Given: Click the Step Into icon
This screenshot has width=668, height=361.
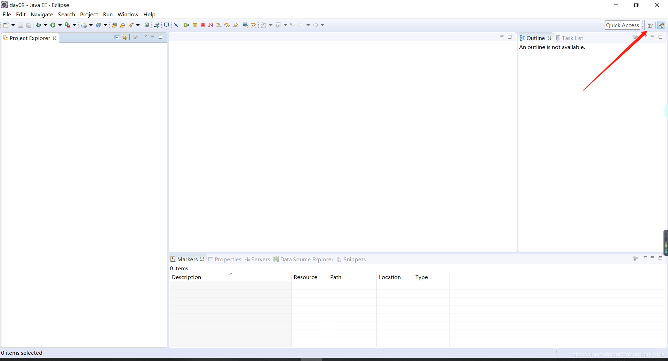Looking at the screenshot, I should click(x=219, y=25).
